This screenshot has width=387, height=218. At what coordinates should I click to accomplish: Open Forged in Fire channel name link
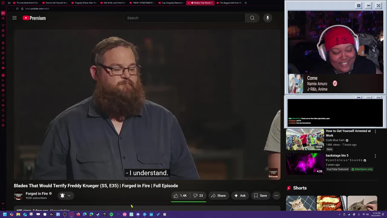(x=37, y=193)
